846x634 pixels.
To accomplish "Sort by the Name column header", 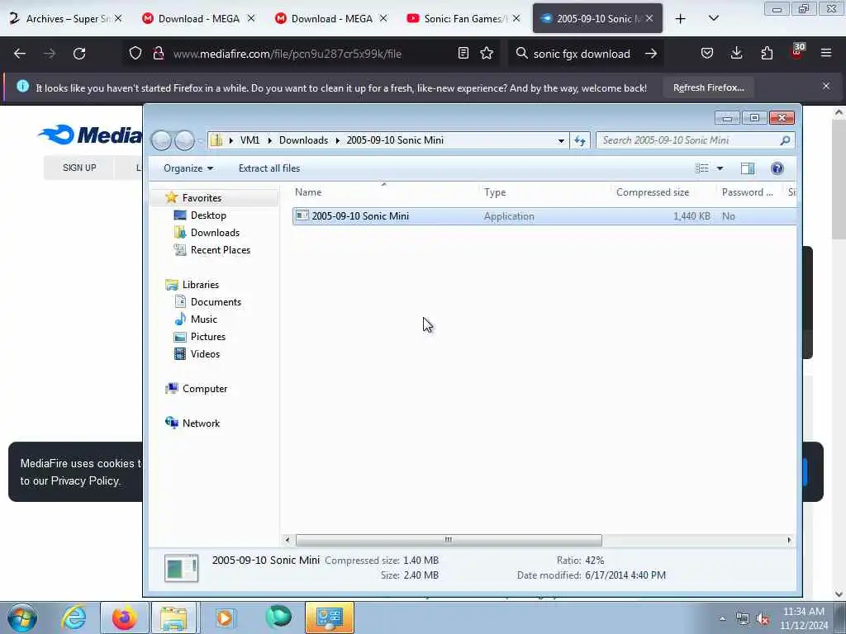I will coord(385,192).
